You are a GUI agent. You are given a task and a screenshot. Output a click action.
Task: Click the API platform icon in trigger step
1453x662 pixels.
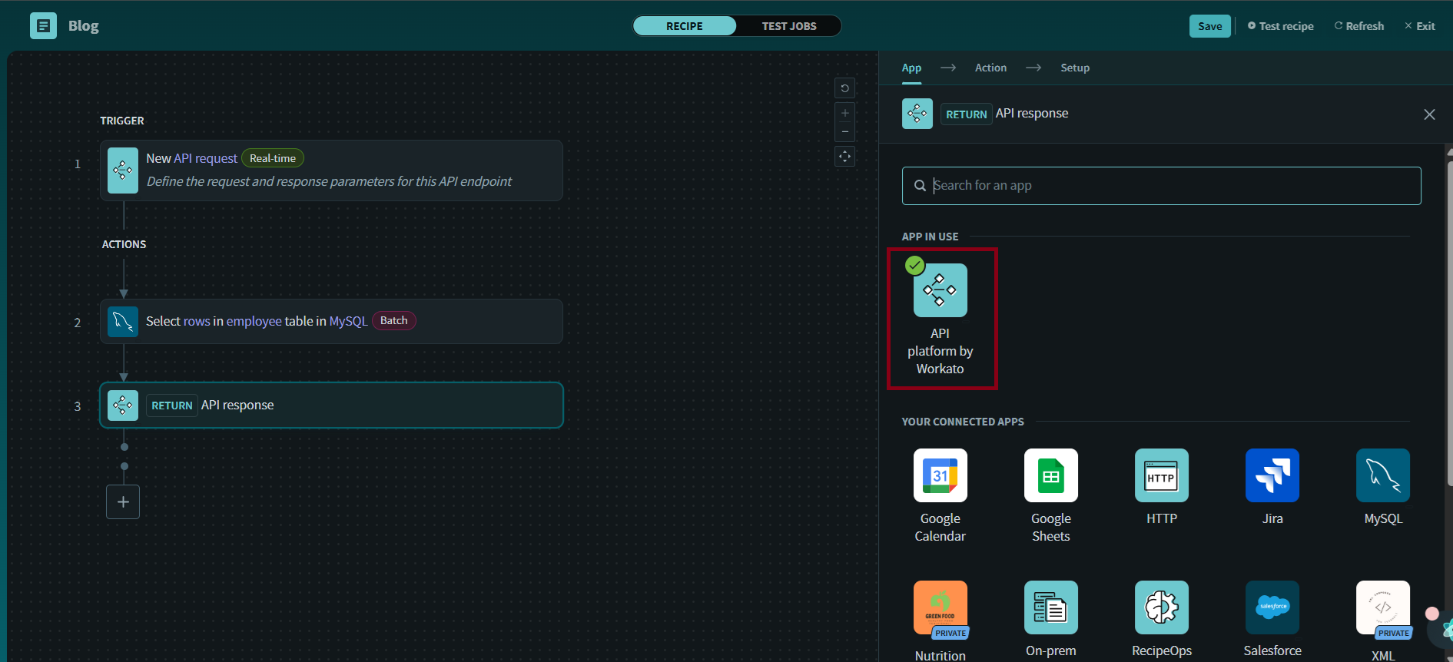click(x=123, y=170)
